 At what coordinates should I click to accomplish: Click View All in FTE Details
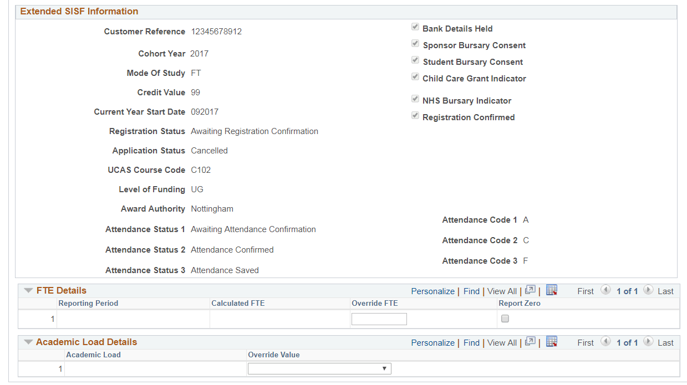(502, 291)
